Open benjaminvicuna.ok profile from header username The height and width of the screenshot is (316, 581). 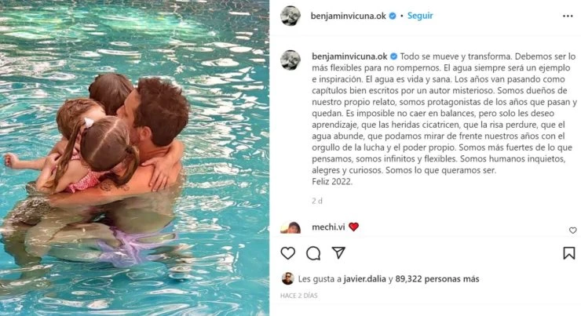coord(349,16)
